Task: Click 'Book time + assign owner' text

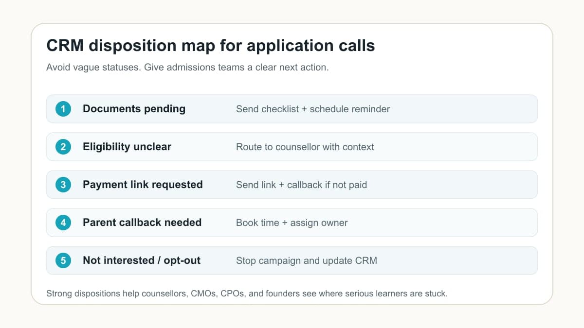Action: pyautogui.click(x=292, y=223)
